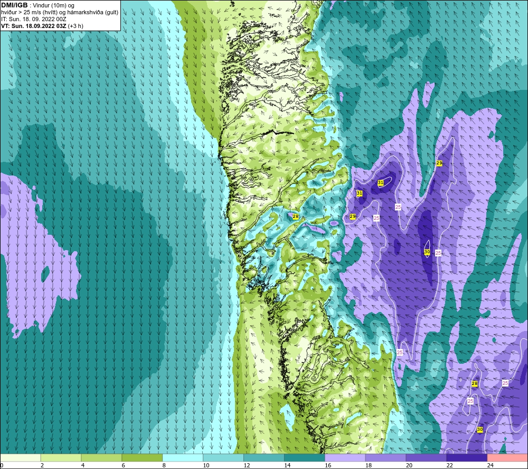528x469 pixels.
Task: Click the palest 0–2 m/s legend swatch
Action: pyautogui.click(x=21, y=457)
